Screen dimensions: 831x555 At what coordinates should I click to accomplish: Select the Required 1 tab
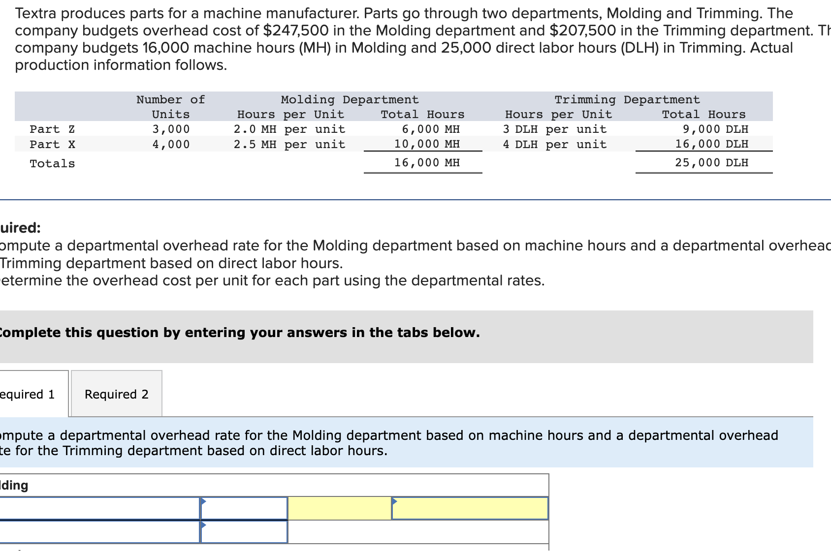(27, 394)
